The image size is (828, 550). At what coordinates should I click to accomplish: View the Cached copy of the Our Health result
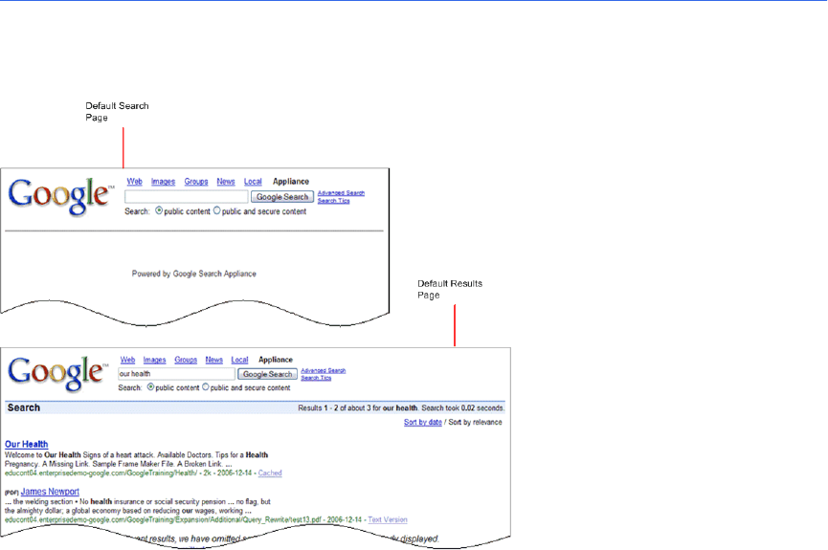(x=269, y=473)
